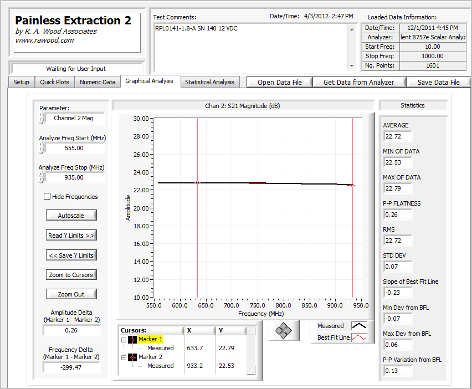Click the AVERAGE value field 22.72
The width and height of the screenshot is (472, 389).
coord(397,136)
